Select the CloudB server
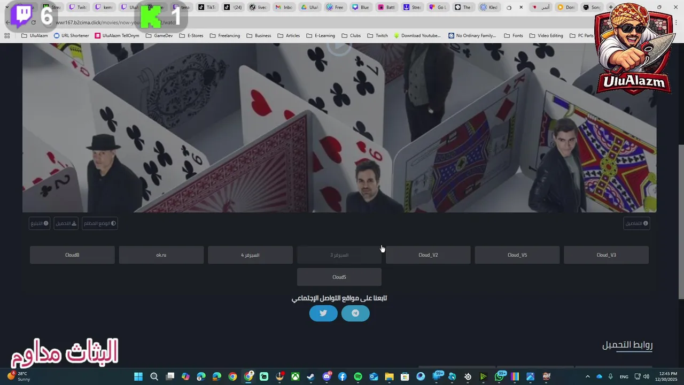The image size is (684, 385). tap(72, 255)
